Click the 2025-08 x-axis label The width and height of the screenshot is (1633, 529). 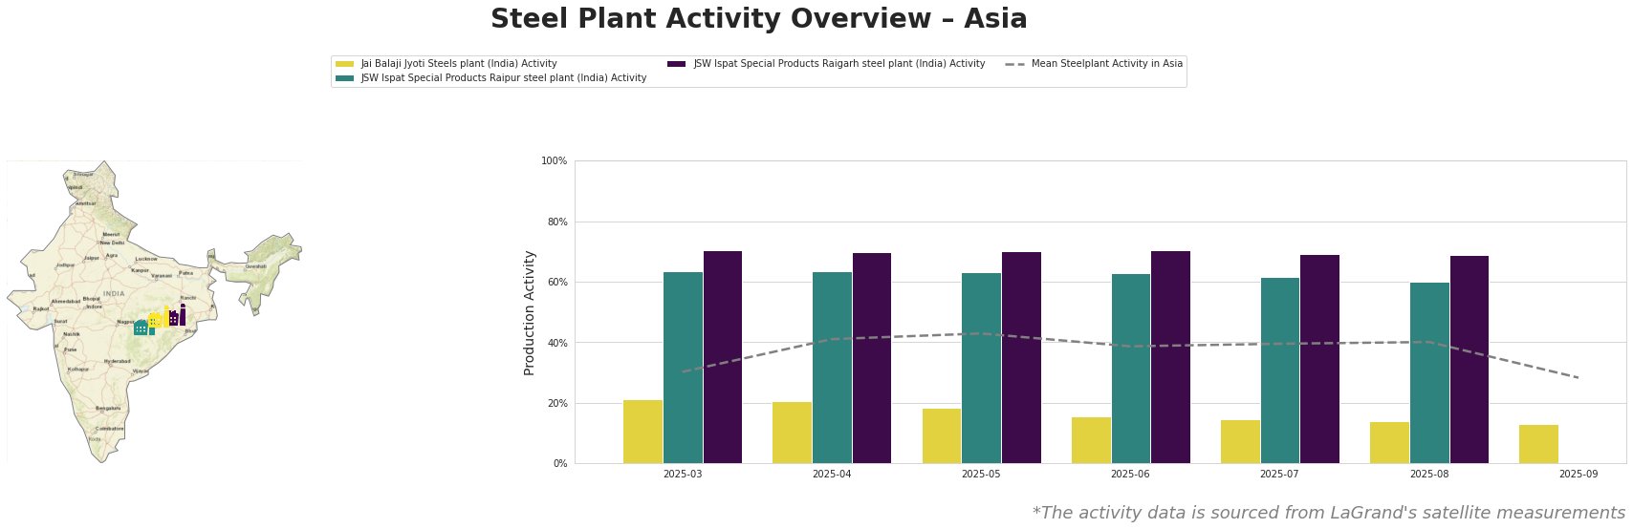click(1429, 474)
